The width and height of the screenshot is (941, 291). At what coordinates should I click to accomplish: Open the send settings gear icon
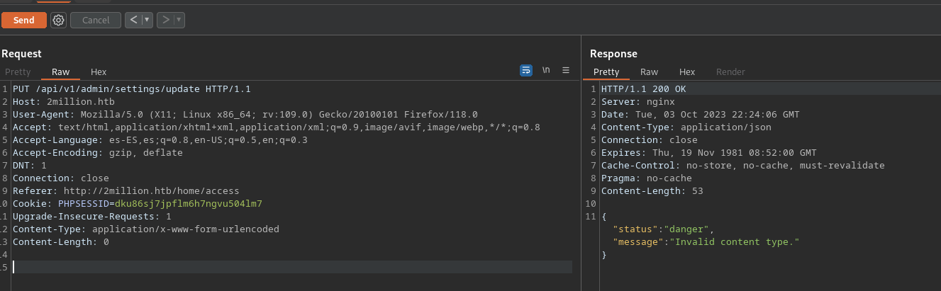point(58,21)
